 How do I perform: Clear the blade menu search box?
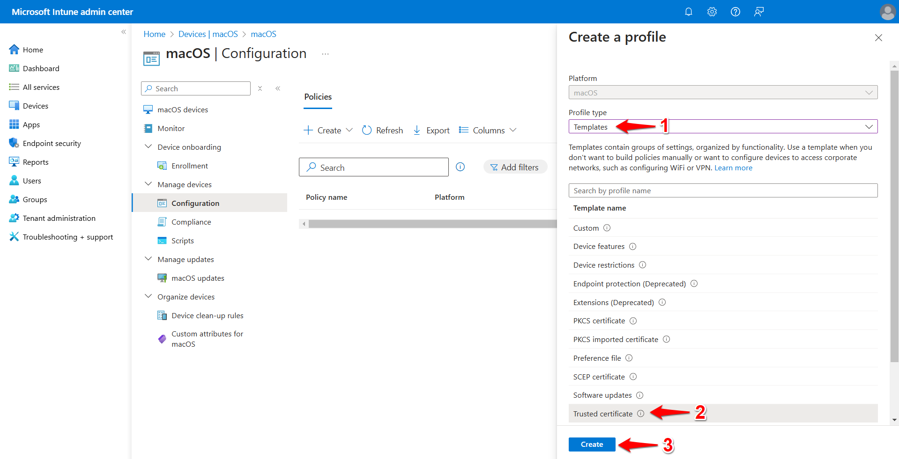[x=260, y=88]
